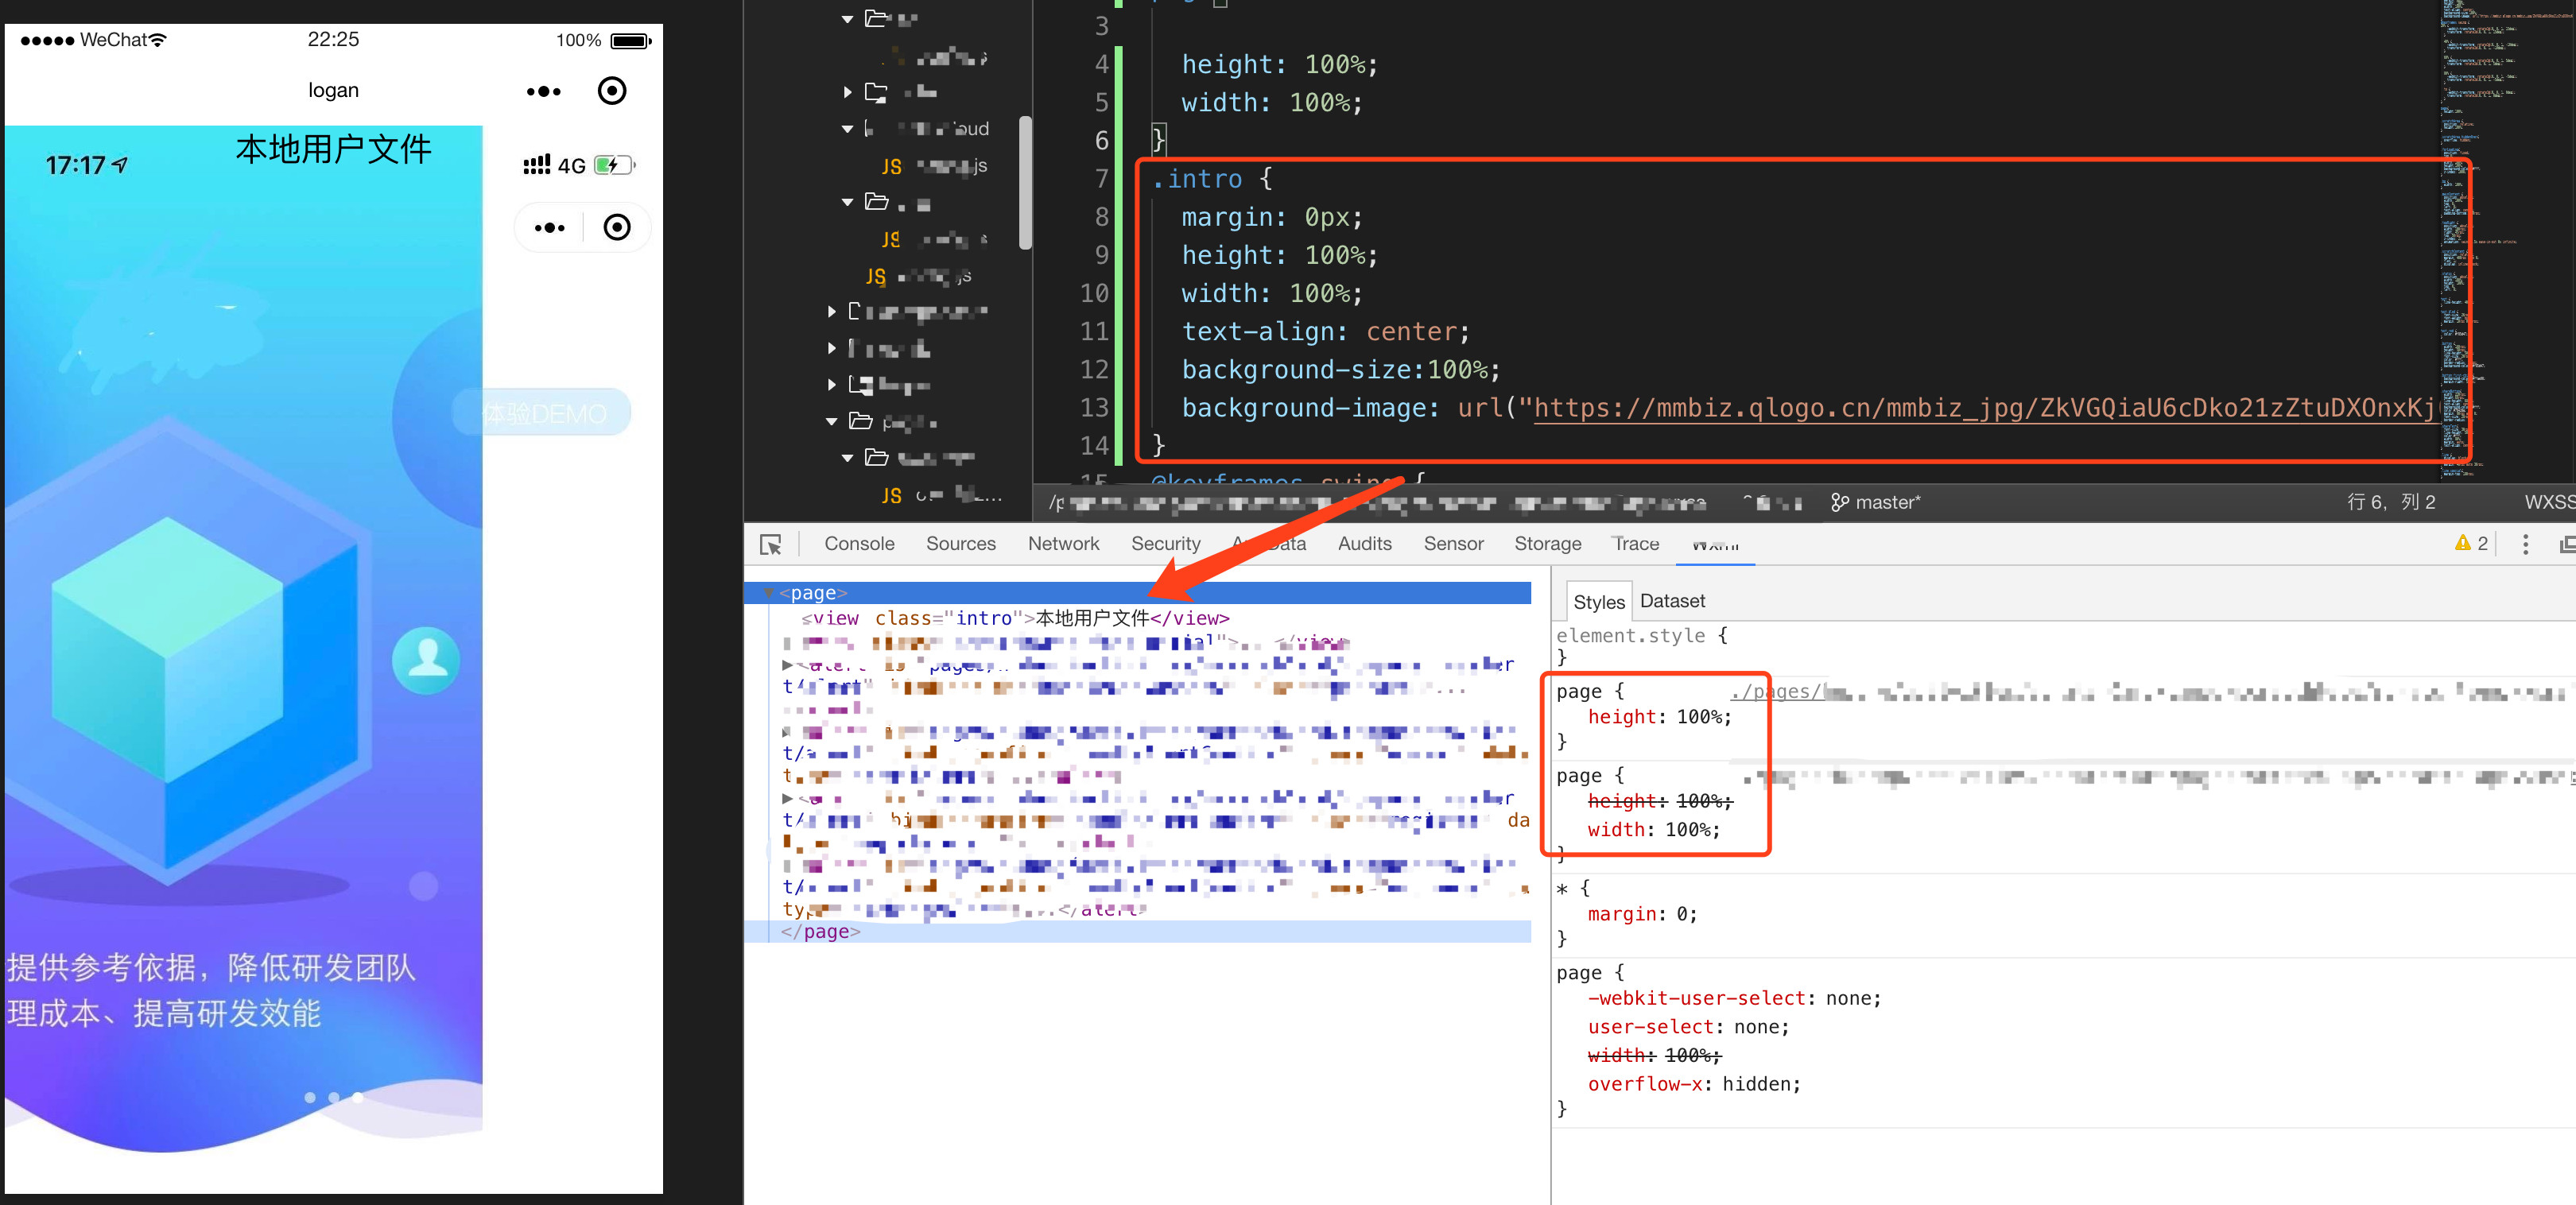Click 'margin: 0;' under the * rule
The image size is (2576, 1205).
pos(1642,914)
